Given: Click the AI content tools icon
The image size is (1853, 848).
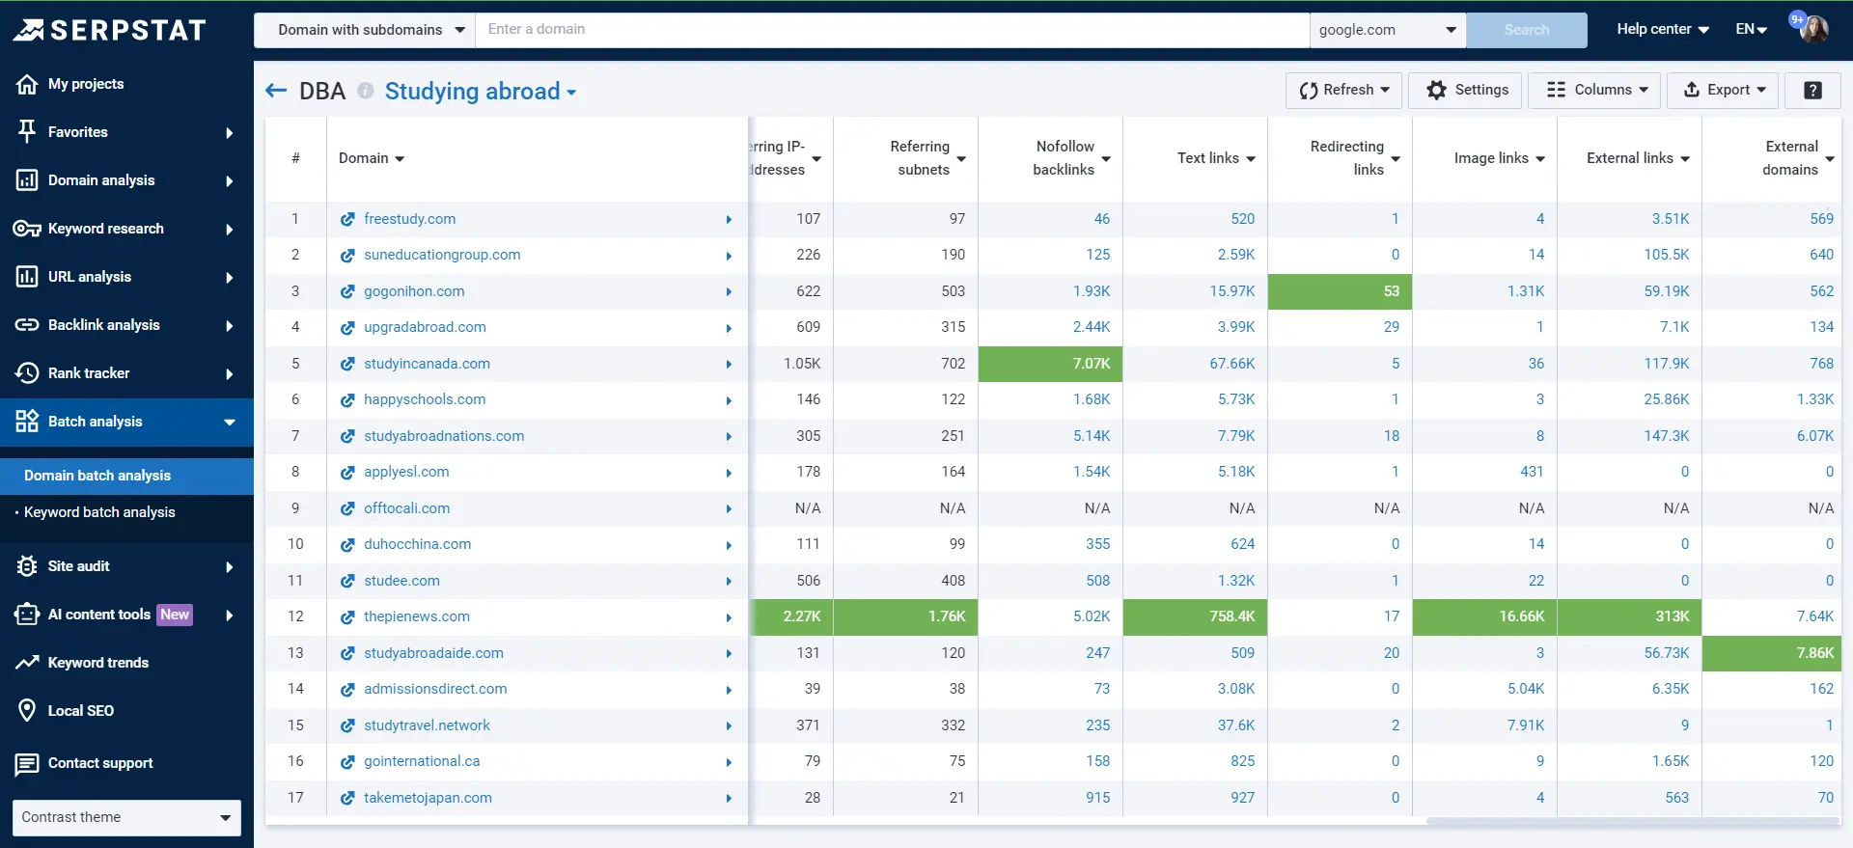Looking at the screenshot, I should click(x=27, y=615).
